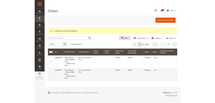Click the footer Magento logo icon
Viewport: 215px width, 103px height.
pyautogui.click(x=49, y=93)
